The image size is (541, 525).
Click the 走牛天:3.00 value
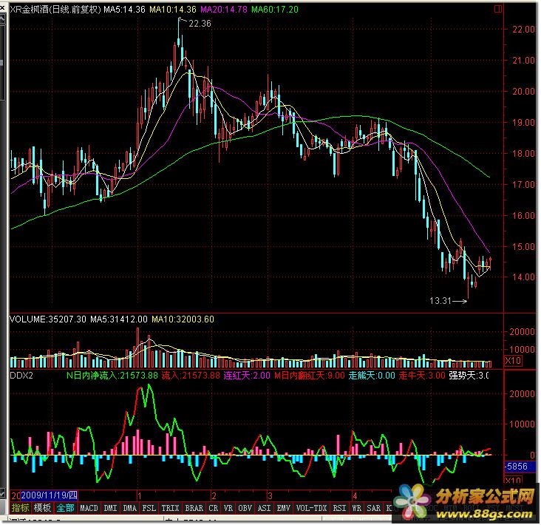click(422, 376)
